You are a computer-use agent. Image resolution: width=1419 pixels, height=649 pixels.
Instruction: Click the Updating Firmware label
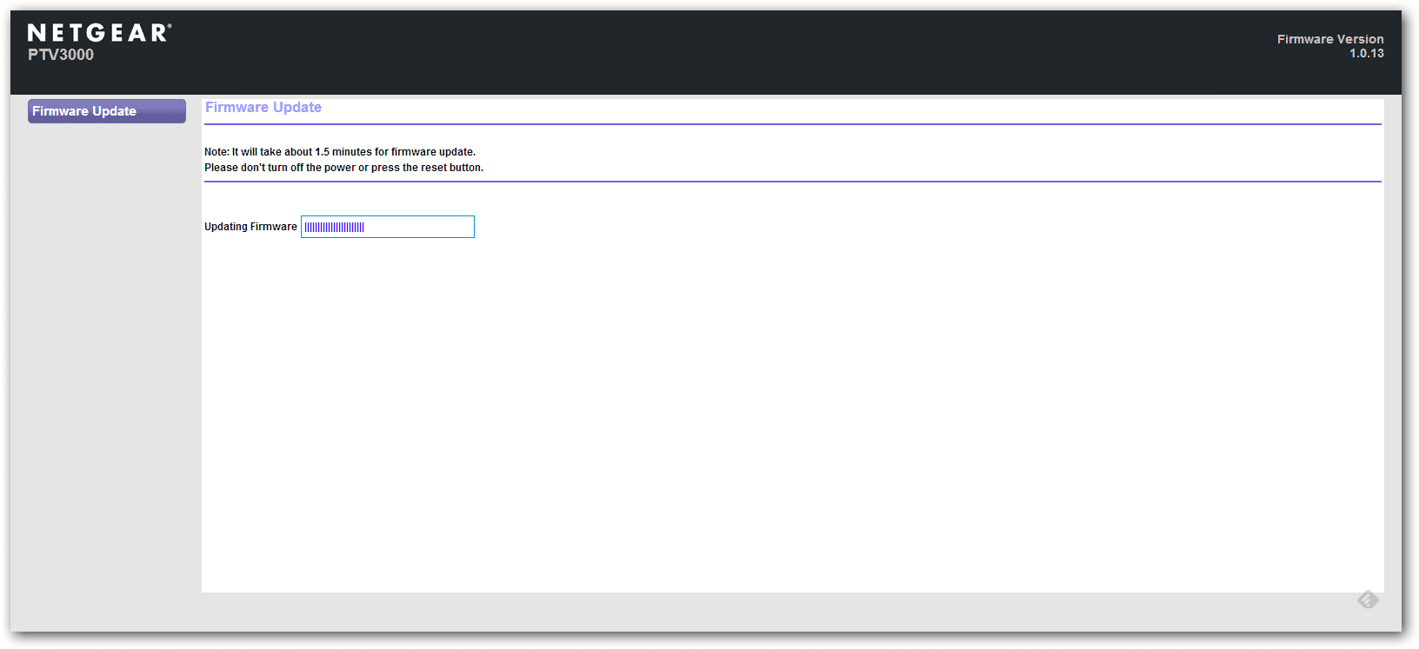coord(250,227)
